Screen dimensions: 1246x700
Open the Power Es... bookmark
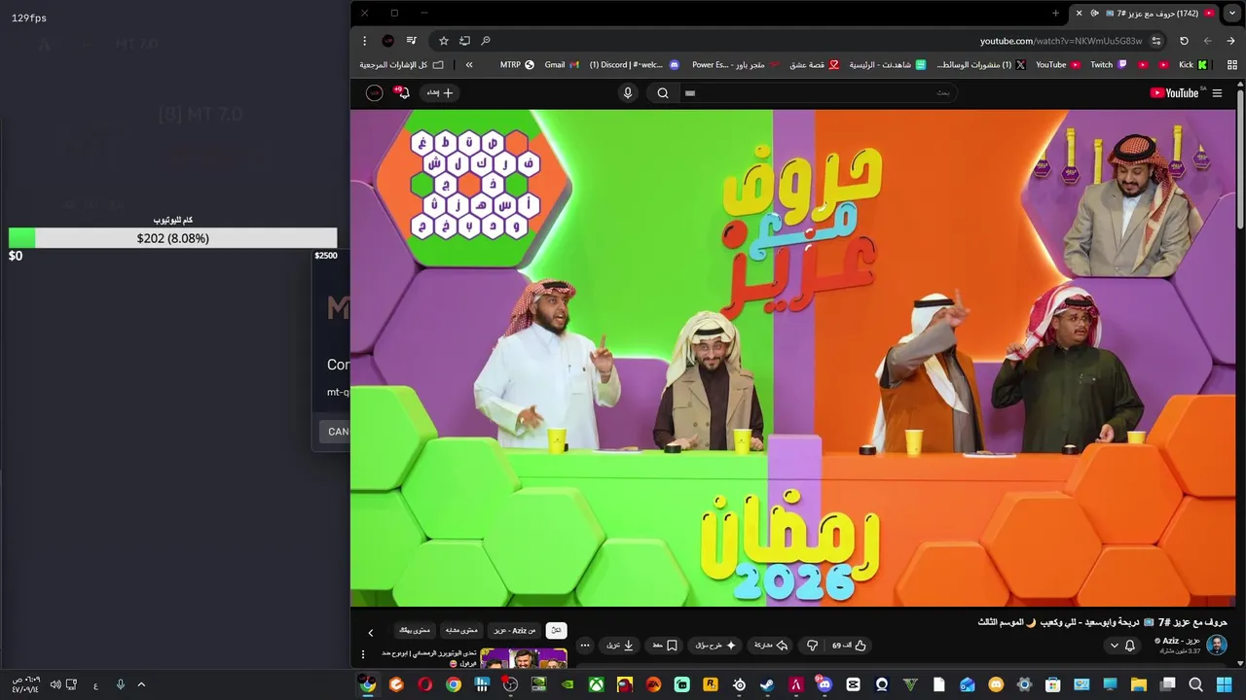736,65
